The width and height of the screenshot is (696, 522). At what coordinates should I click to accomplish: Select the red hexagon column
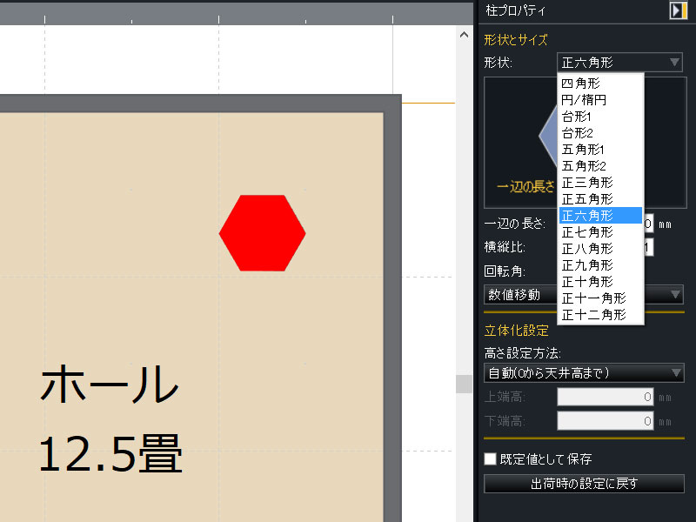point(262,233)
